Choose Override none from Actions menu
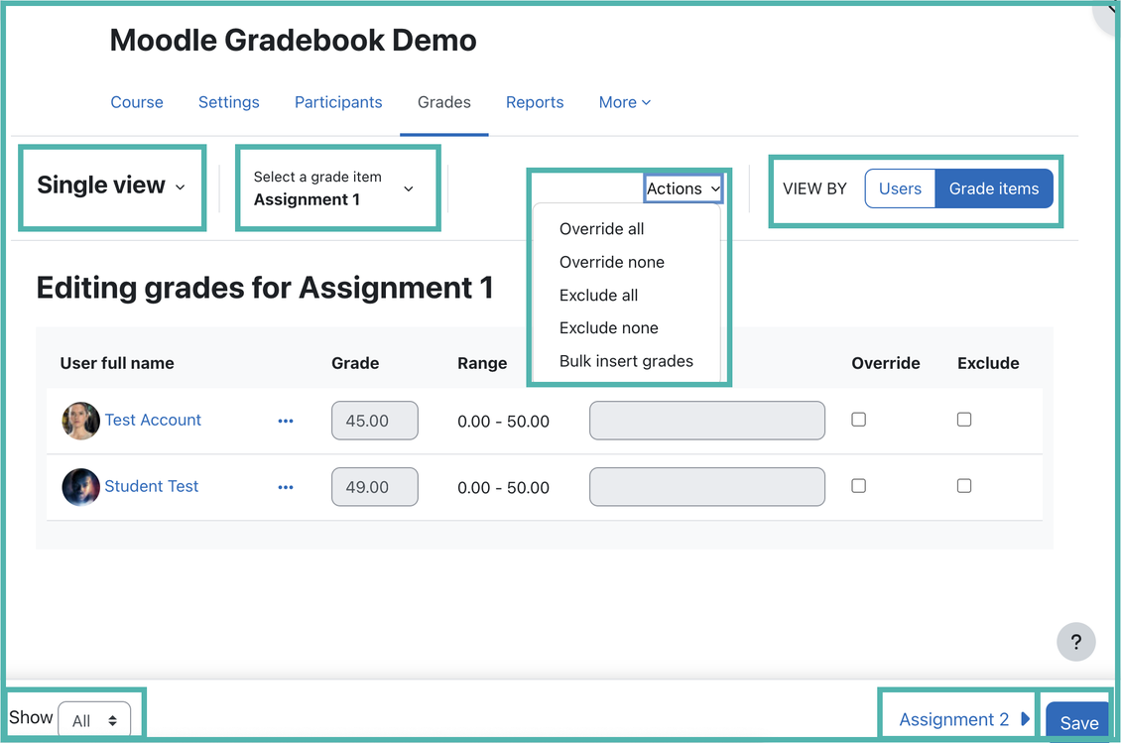 pos(612,262)
